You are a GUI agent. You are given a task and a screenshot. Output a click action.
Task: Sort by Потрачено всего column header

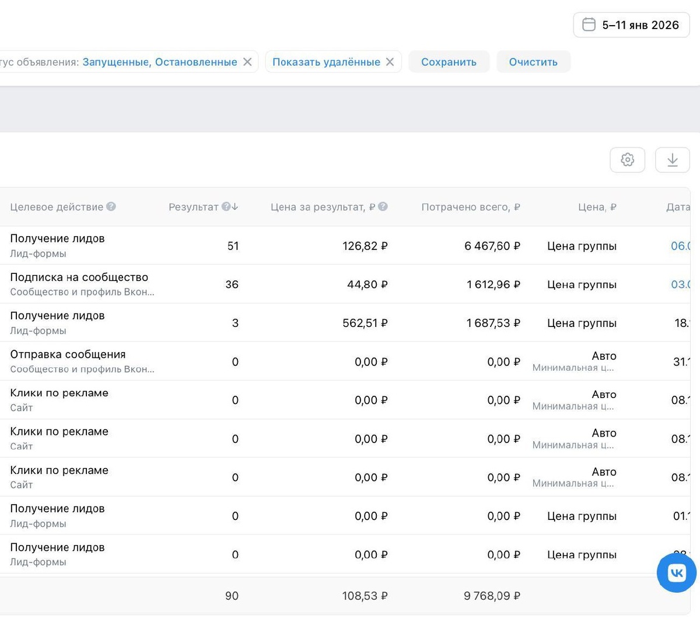471,207
